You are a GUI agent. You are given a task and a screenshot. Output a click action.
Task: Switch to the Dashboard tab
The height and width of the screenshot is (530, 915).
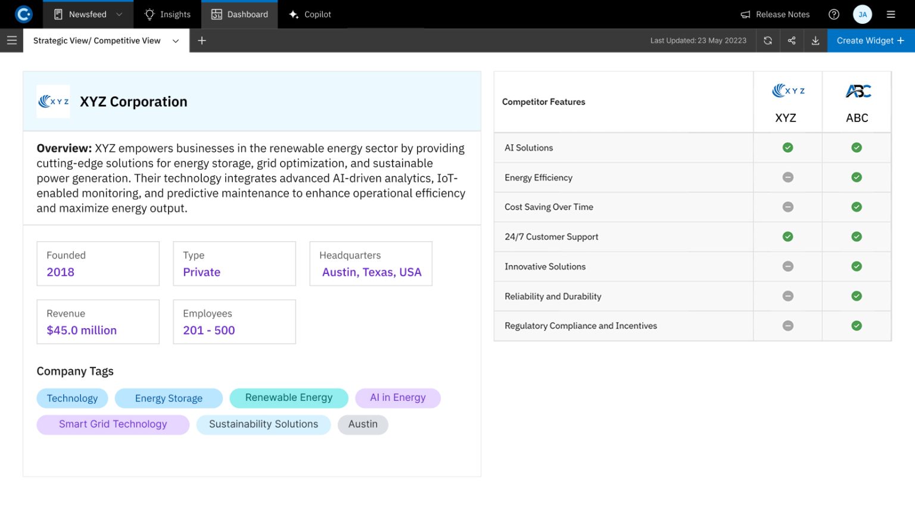click(239, 14)
